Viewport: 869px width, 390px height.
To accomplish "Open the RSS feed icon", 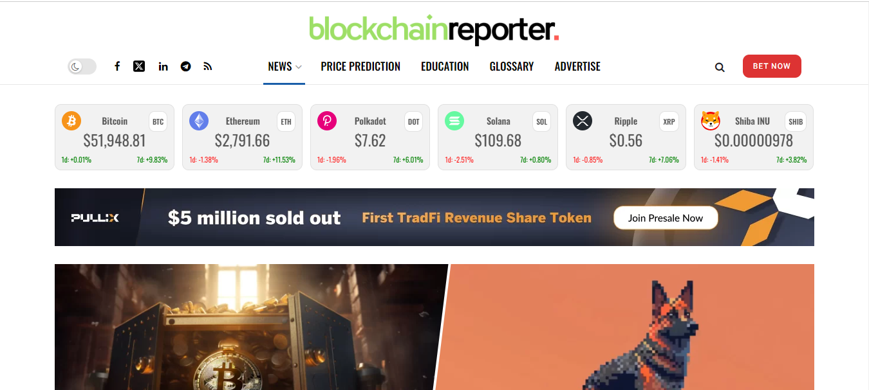I will point(207,66).
